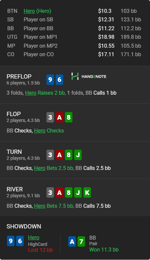Screen dimensions: 150x260
Task: Select Player on MP1 row
Action: point(74,37)
